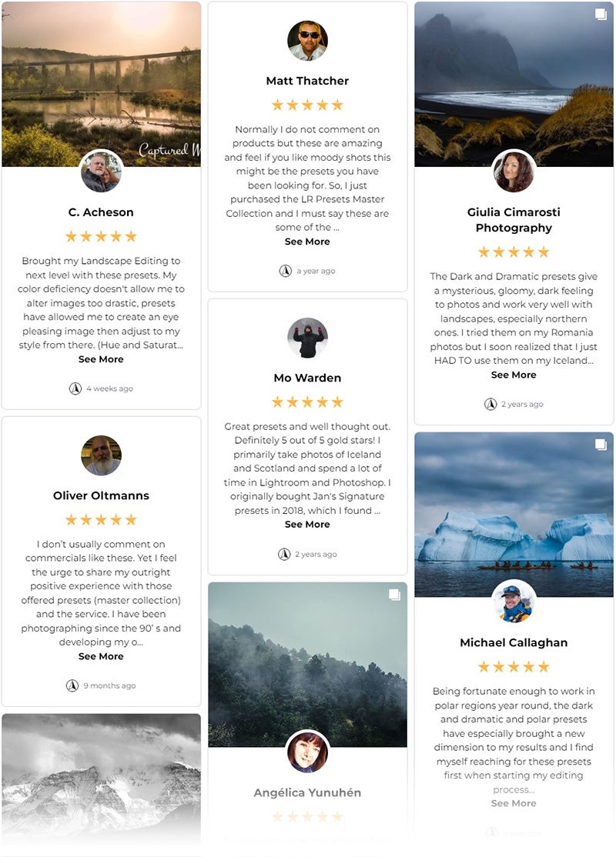Click the multi-image icon on the Iceland beach photo
This screenshot has width=616, height=857.
601,15
